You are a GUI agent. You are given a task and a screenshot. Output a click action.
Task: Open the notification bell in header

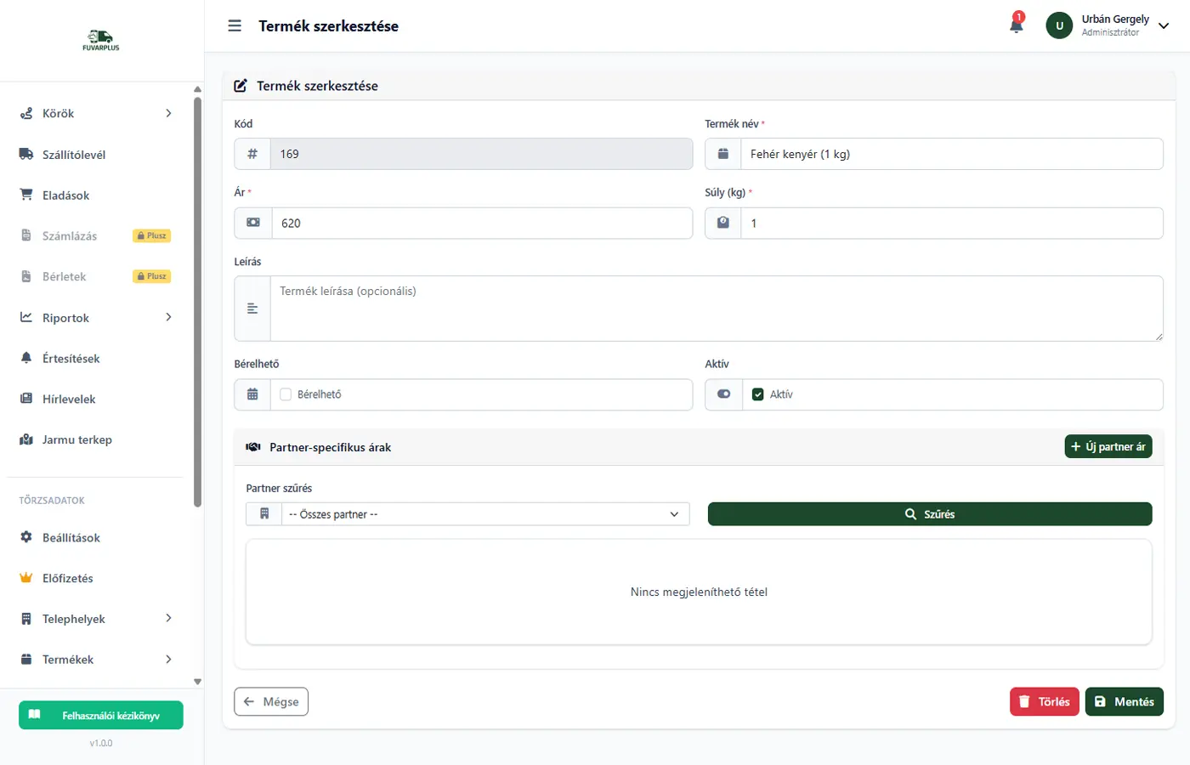point(1016,25)
